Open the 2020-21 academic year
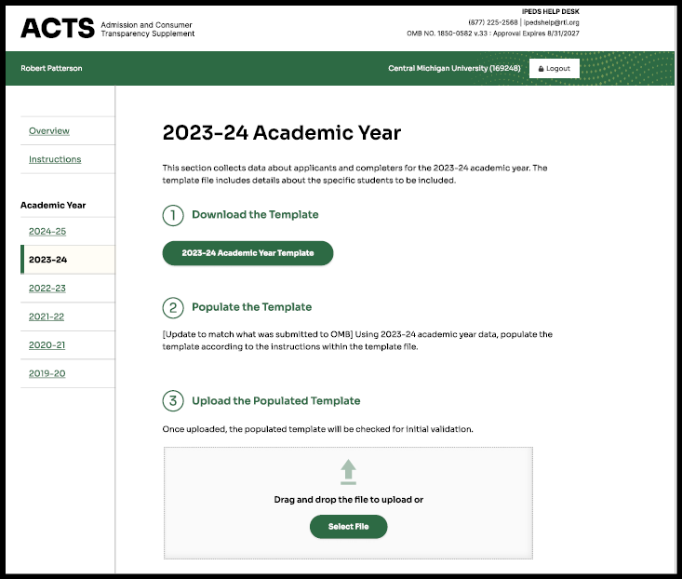Screen dimensions: 682x579 tap(47, 345)
